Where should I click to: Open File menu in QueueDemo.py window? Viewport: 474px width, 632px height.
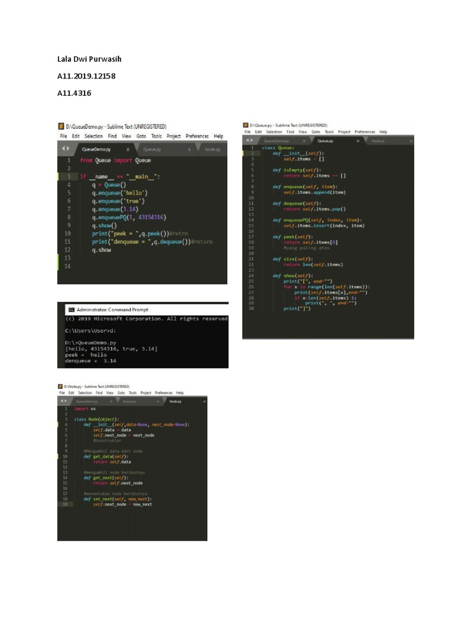pyautogui.click(x=64, y=136)
